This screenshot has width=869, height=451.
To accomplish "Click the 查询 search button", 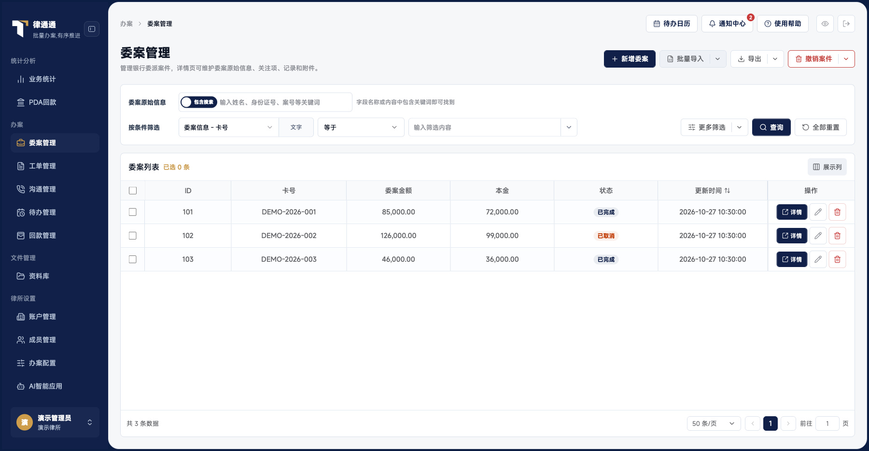I will [x=771, y=127].
